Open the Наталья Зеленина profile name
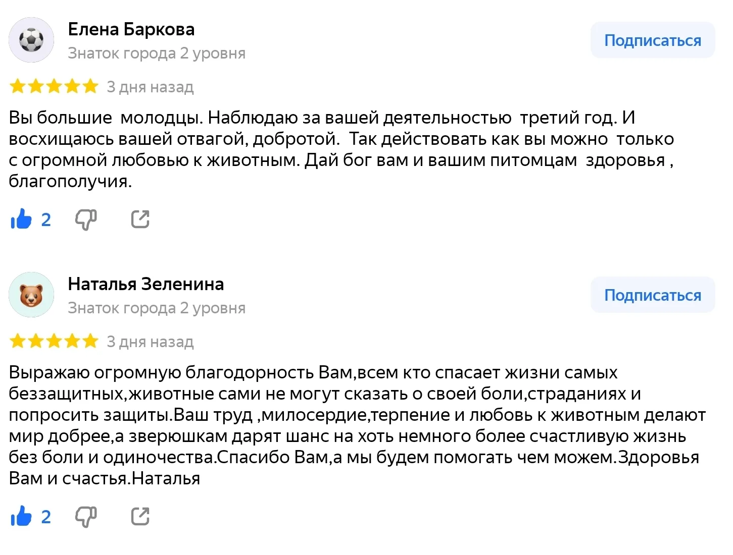Viewport: 733px width, 555px height. pyautogui.click(x=146, y=284)
